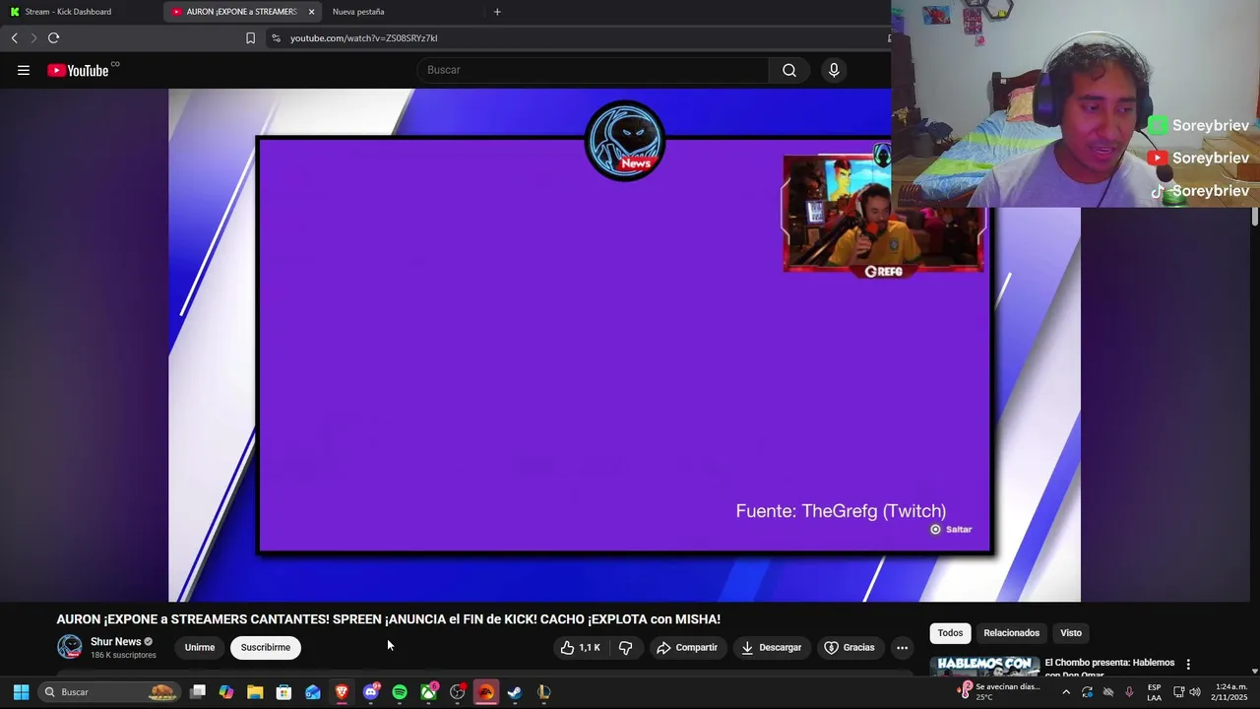This screenshot has width=1260, height=709.
Task: Click the YouTube Buscar search field
Action: point(593,70)
